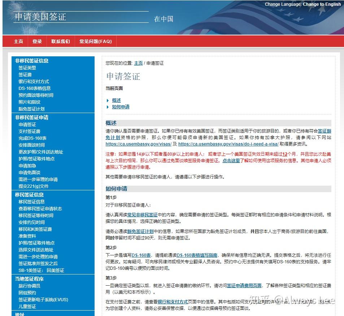Jump to the 如何申请 anchor link

tap(121, 107)
